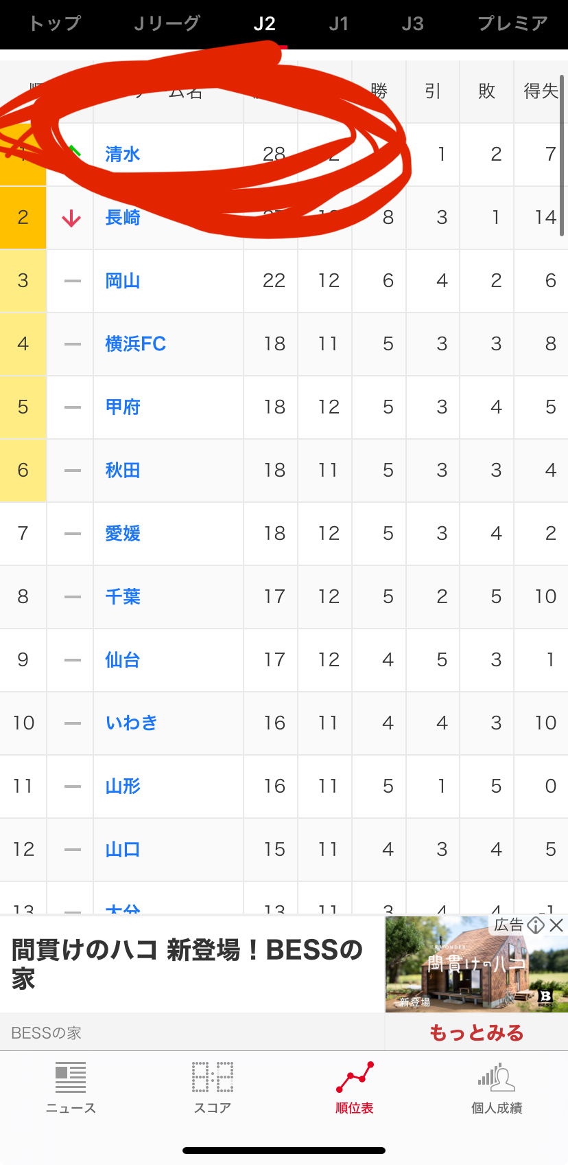Tap the 得失 column header

[x=541, y=91]
